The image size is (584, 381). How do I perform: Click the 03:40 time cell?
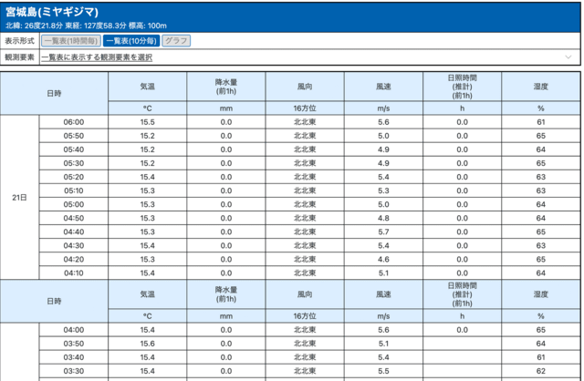[74, 357]
